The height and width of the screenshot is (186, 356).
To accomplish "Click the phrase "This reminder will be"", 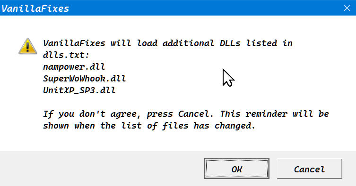I will click(275, 114).
